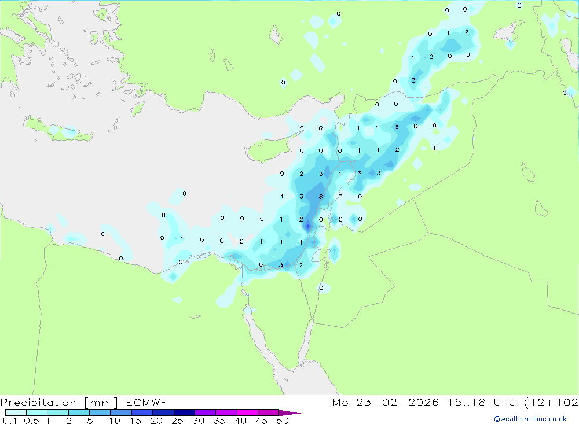The height and width of the screenshot is (424, 579).
Task: Pick the 1 to 2 mm legend swatch
Action: pyautogui.click(x=57, y=412)
